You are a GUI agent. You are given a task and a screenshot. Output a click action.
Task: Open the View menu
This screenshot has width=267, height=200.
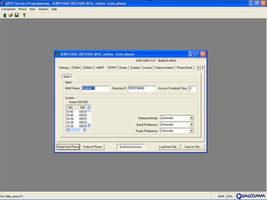click(32, 9)
